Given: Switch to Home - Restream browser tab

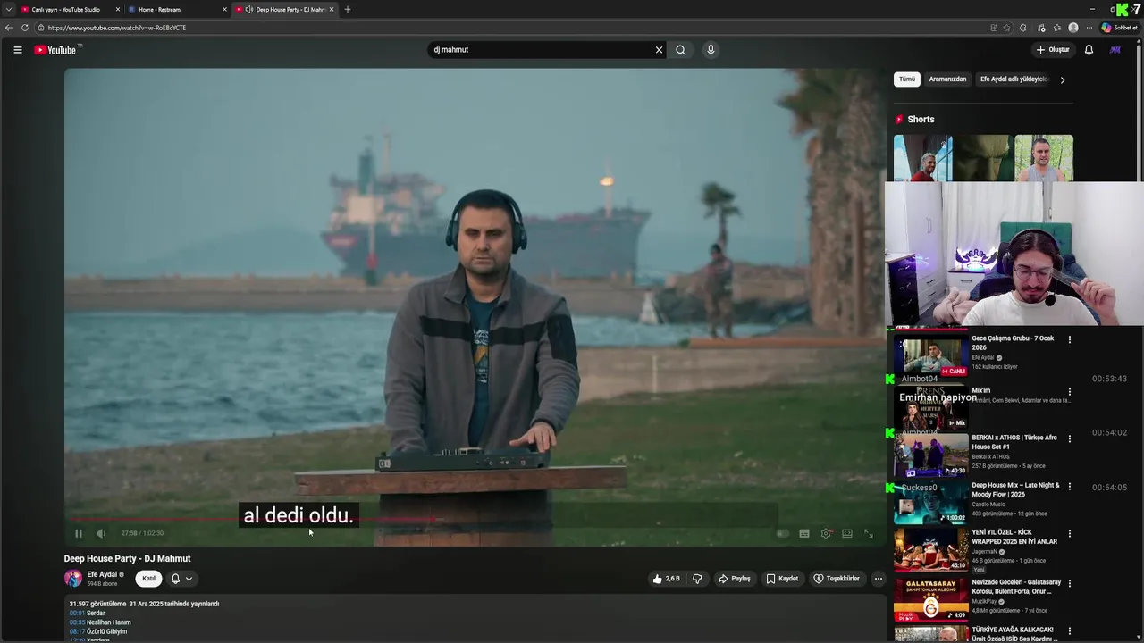Looking at the screenshot, I should [175, 9].
